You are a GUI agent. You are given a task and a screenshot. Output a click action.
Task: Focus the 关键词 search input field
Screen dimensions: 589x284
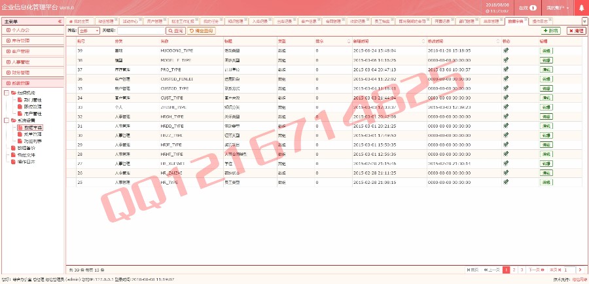point(141,31)
